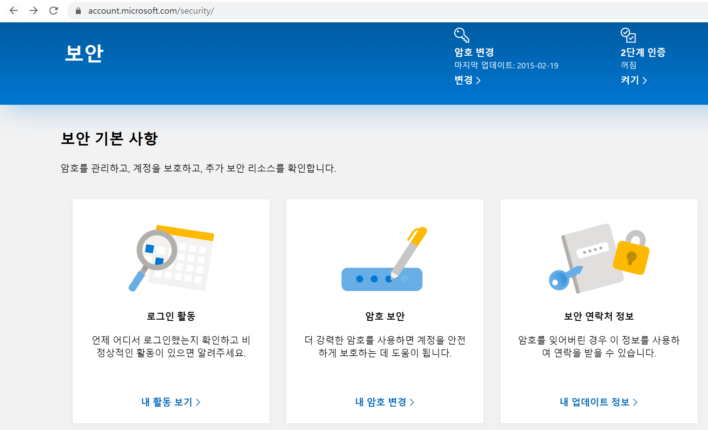Click the checkmark icon above 2단계 인증
The height and width of the screenshot is (430, 708).
click(628, 35)
